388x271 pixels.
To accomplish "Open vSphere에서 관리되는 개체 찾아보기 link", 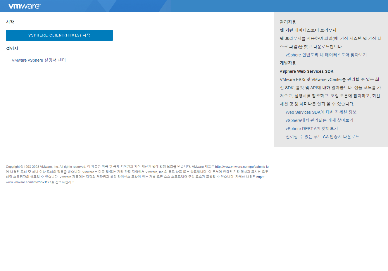I will [x=319, y=120].
